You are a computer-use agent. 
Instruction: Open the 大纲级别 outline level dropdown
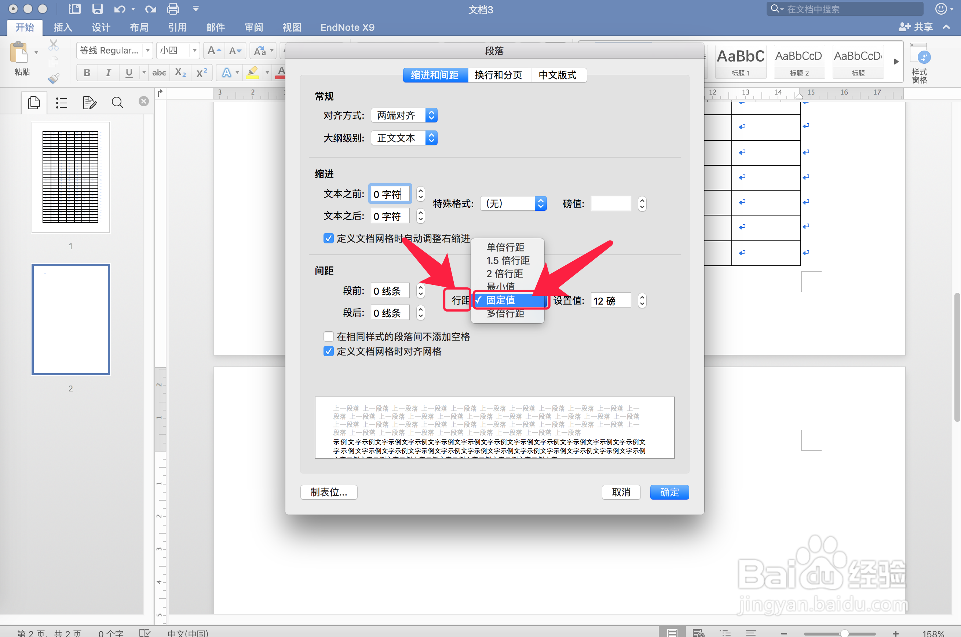[x=404, y=138]
